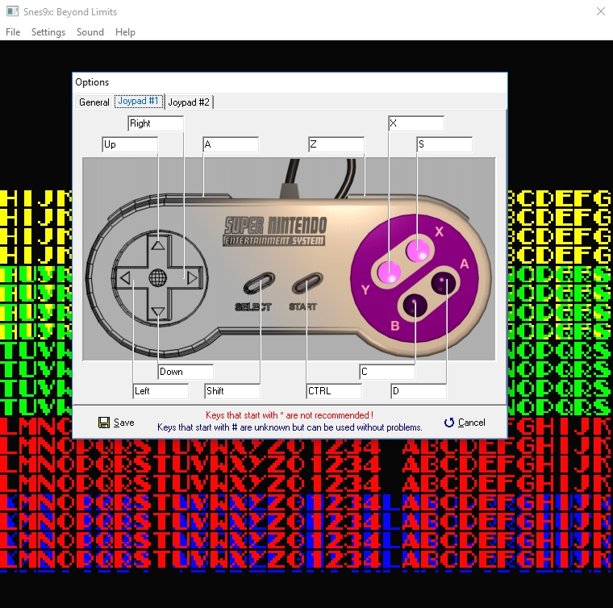This screenshot has width=613, height=608.
Task: Click the D-pad left arrow on controller
Action: (x=125, y=278)
